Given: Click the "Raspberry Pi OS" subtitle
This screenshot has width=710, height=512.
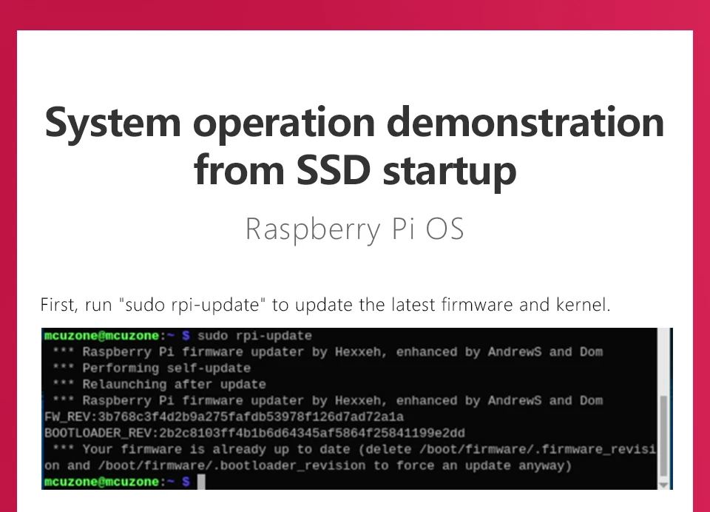Looking at the screenshot, I should 354,229.
